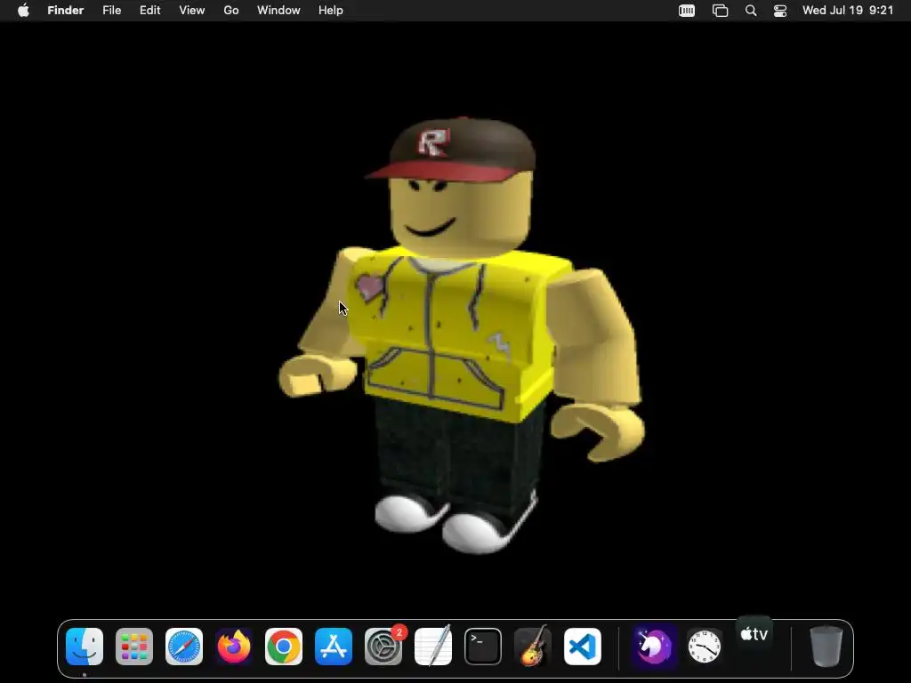Screen dimensions: 911x683
Task: Open the Trash from the Dock
Action: click(826, 647)
